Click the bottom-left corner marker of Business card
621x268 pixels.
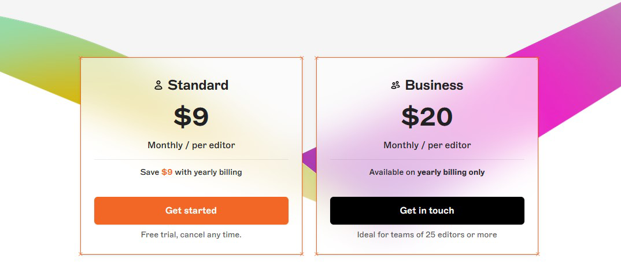pos(316,254)
